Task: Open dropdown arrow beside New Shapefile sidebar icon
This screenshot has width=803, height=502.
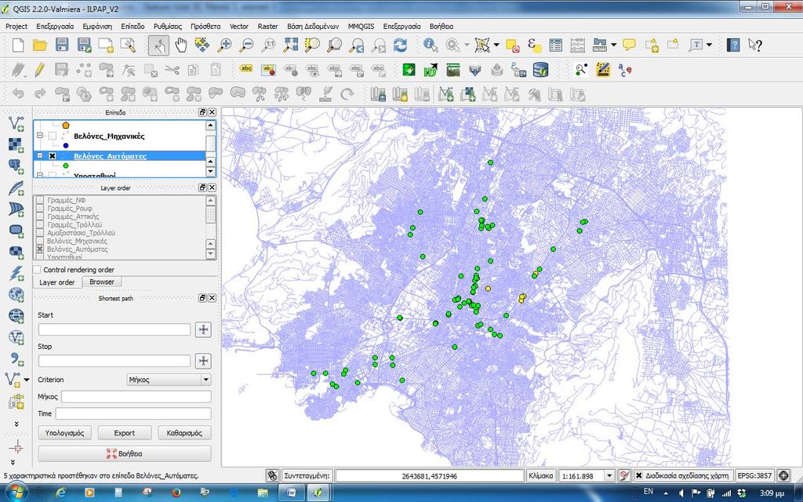Action: [27, 380]
